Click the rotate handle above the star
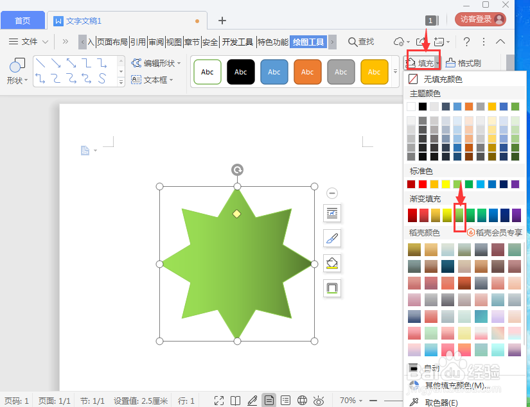The height and width of the screenshot is (407, 530). (237, 169)
